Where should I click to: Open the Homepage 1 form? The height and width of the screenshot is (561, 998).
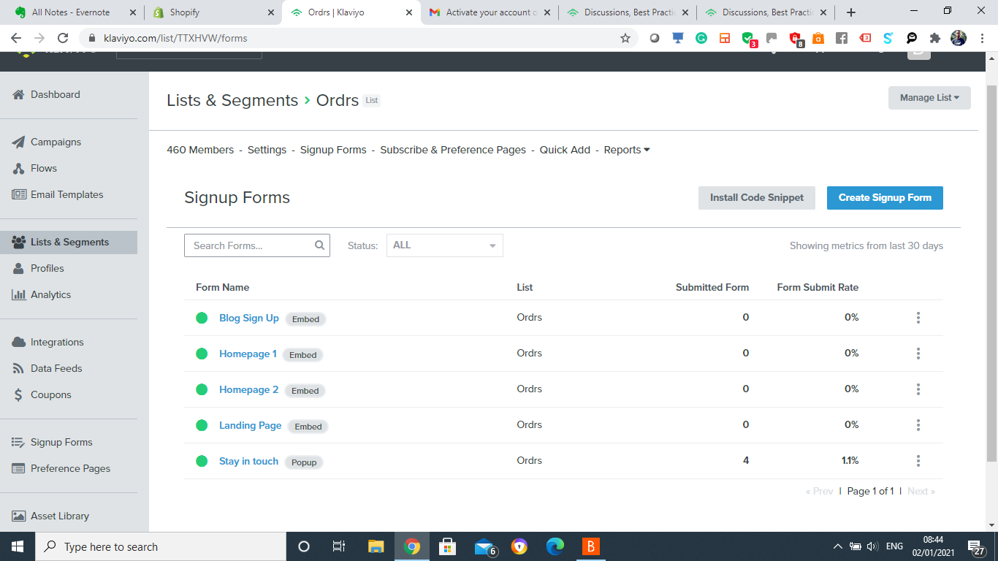click(x=248, y=354)
